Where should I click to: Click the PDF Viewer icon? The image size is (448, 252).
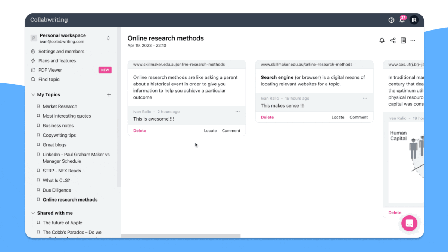(x=33, y=70)
